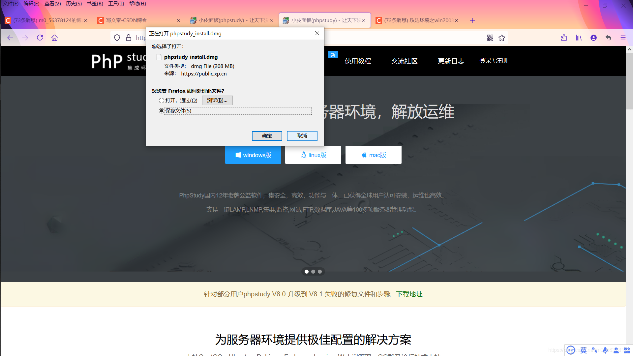Image resolution: width=633 pixels, height=356 pixels.
Task: Click the IME user profile icon
Action: [616, 350]
